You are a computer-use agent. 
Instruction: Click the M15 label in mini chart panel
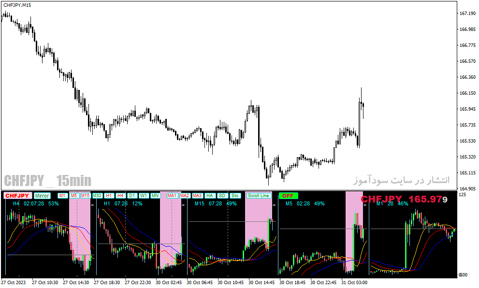tap(200, 203)
